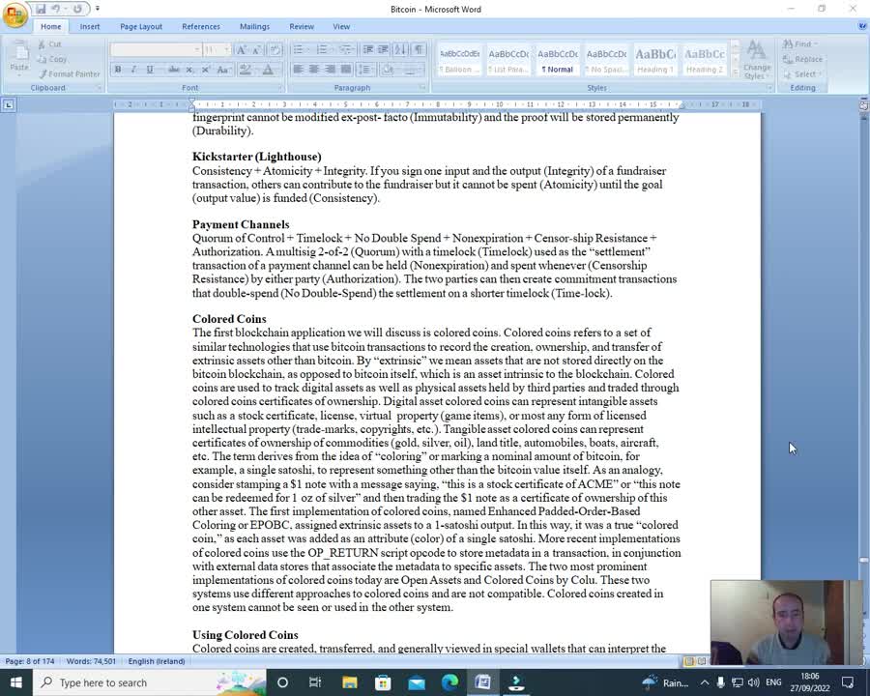Apply the No Spacing style
This screenshot has height=696, width=870.
pyautogui.click(x=606, y=60)
